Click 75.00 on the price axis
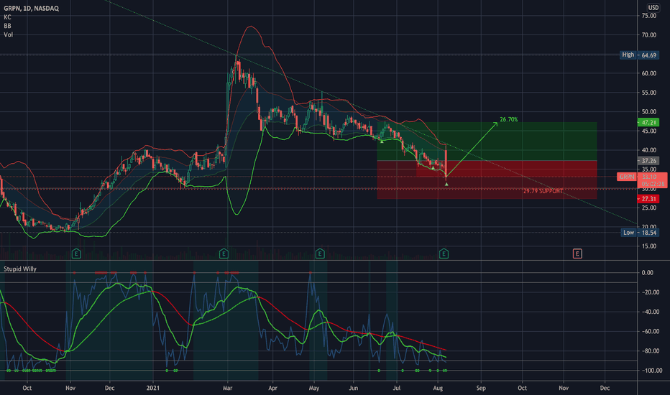 648,16
